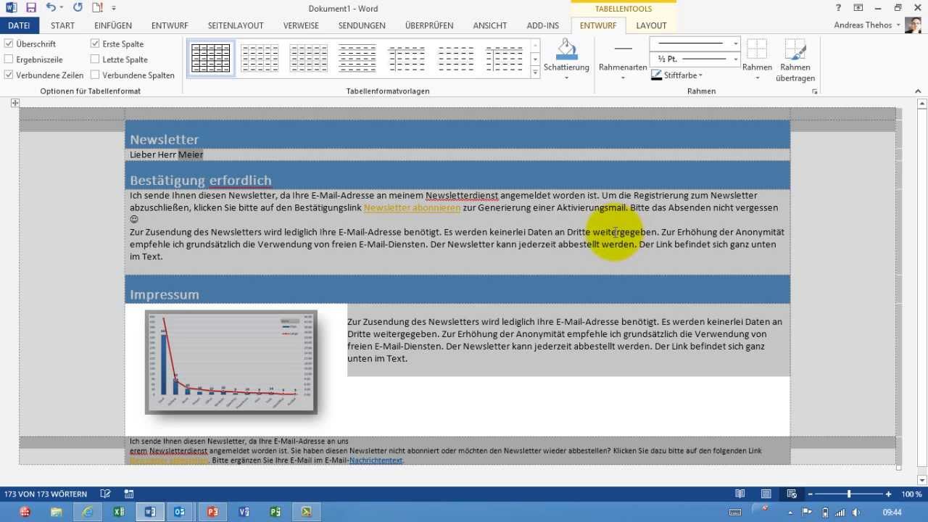Screen dimensions: 928x522
Task: Expand the table styles gallery More button
Action: [536, 72]
